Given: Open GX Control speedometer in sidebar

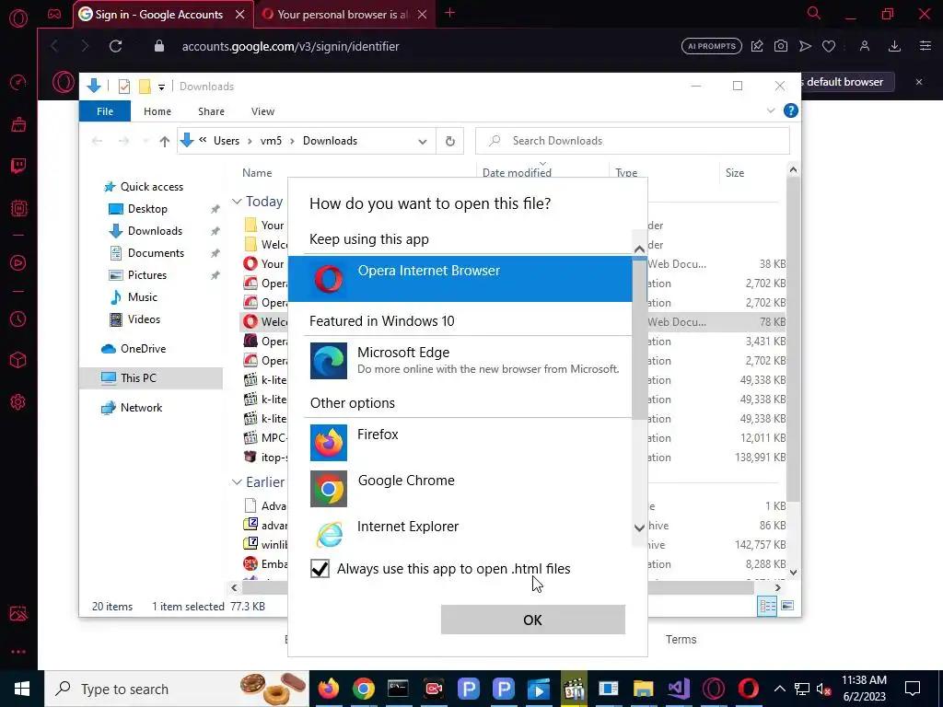Looking at the screenshot, I should point(18,82).
